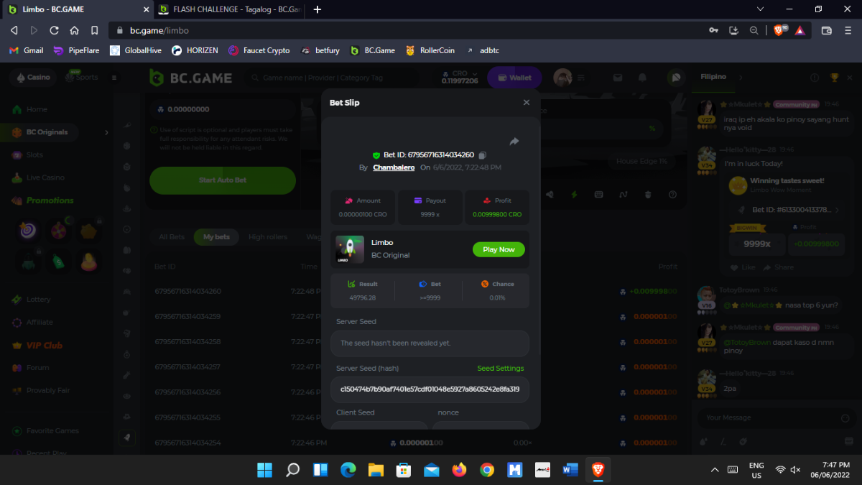Expand the BC Originals sidebar arrow
Viewport: 862px width, 485px height.
(106, 132)
